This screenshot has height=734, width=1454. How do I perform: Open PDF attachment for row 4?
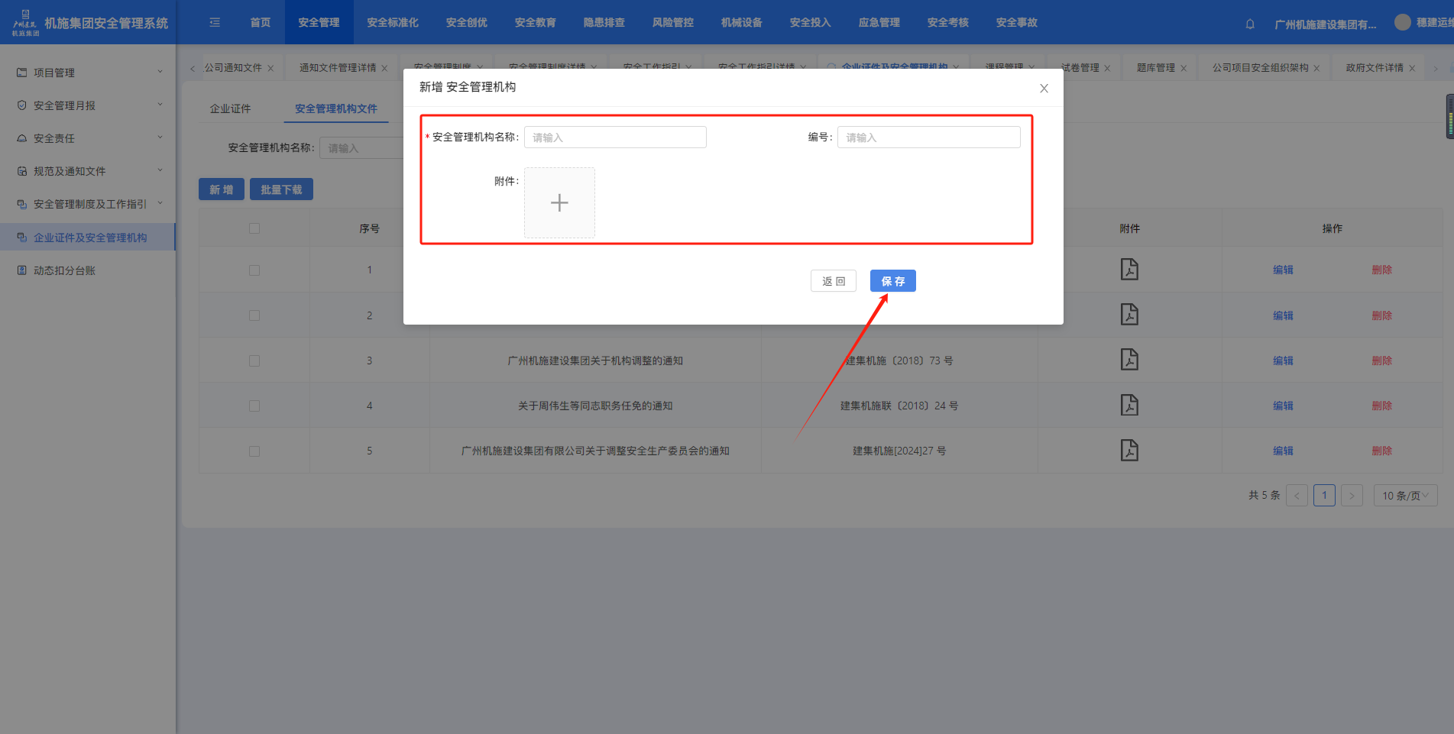1129,406
